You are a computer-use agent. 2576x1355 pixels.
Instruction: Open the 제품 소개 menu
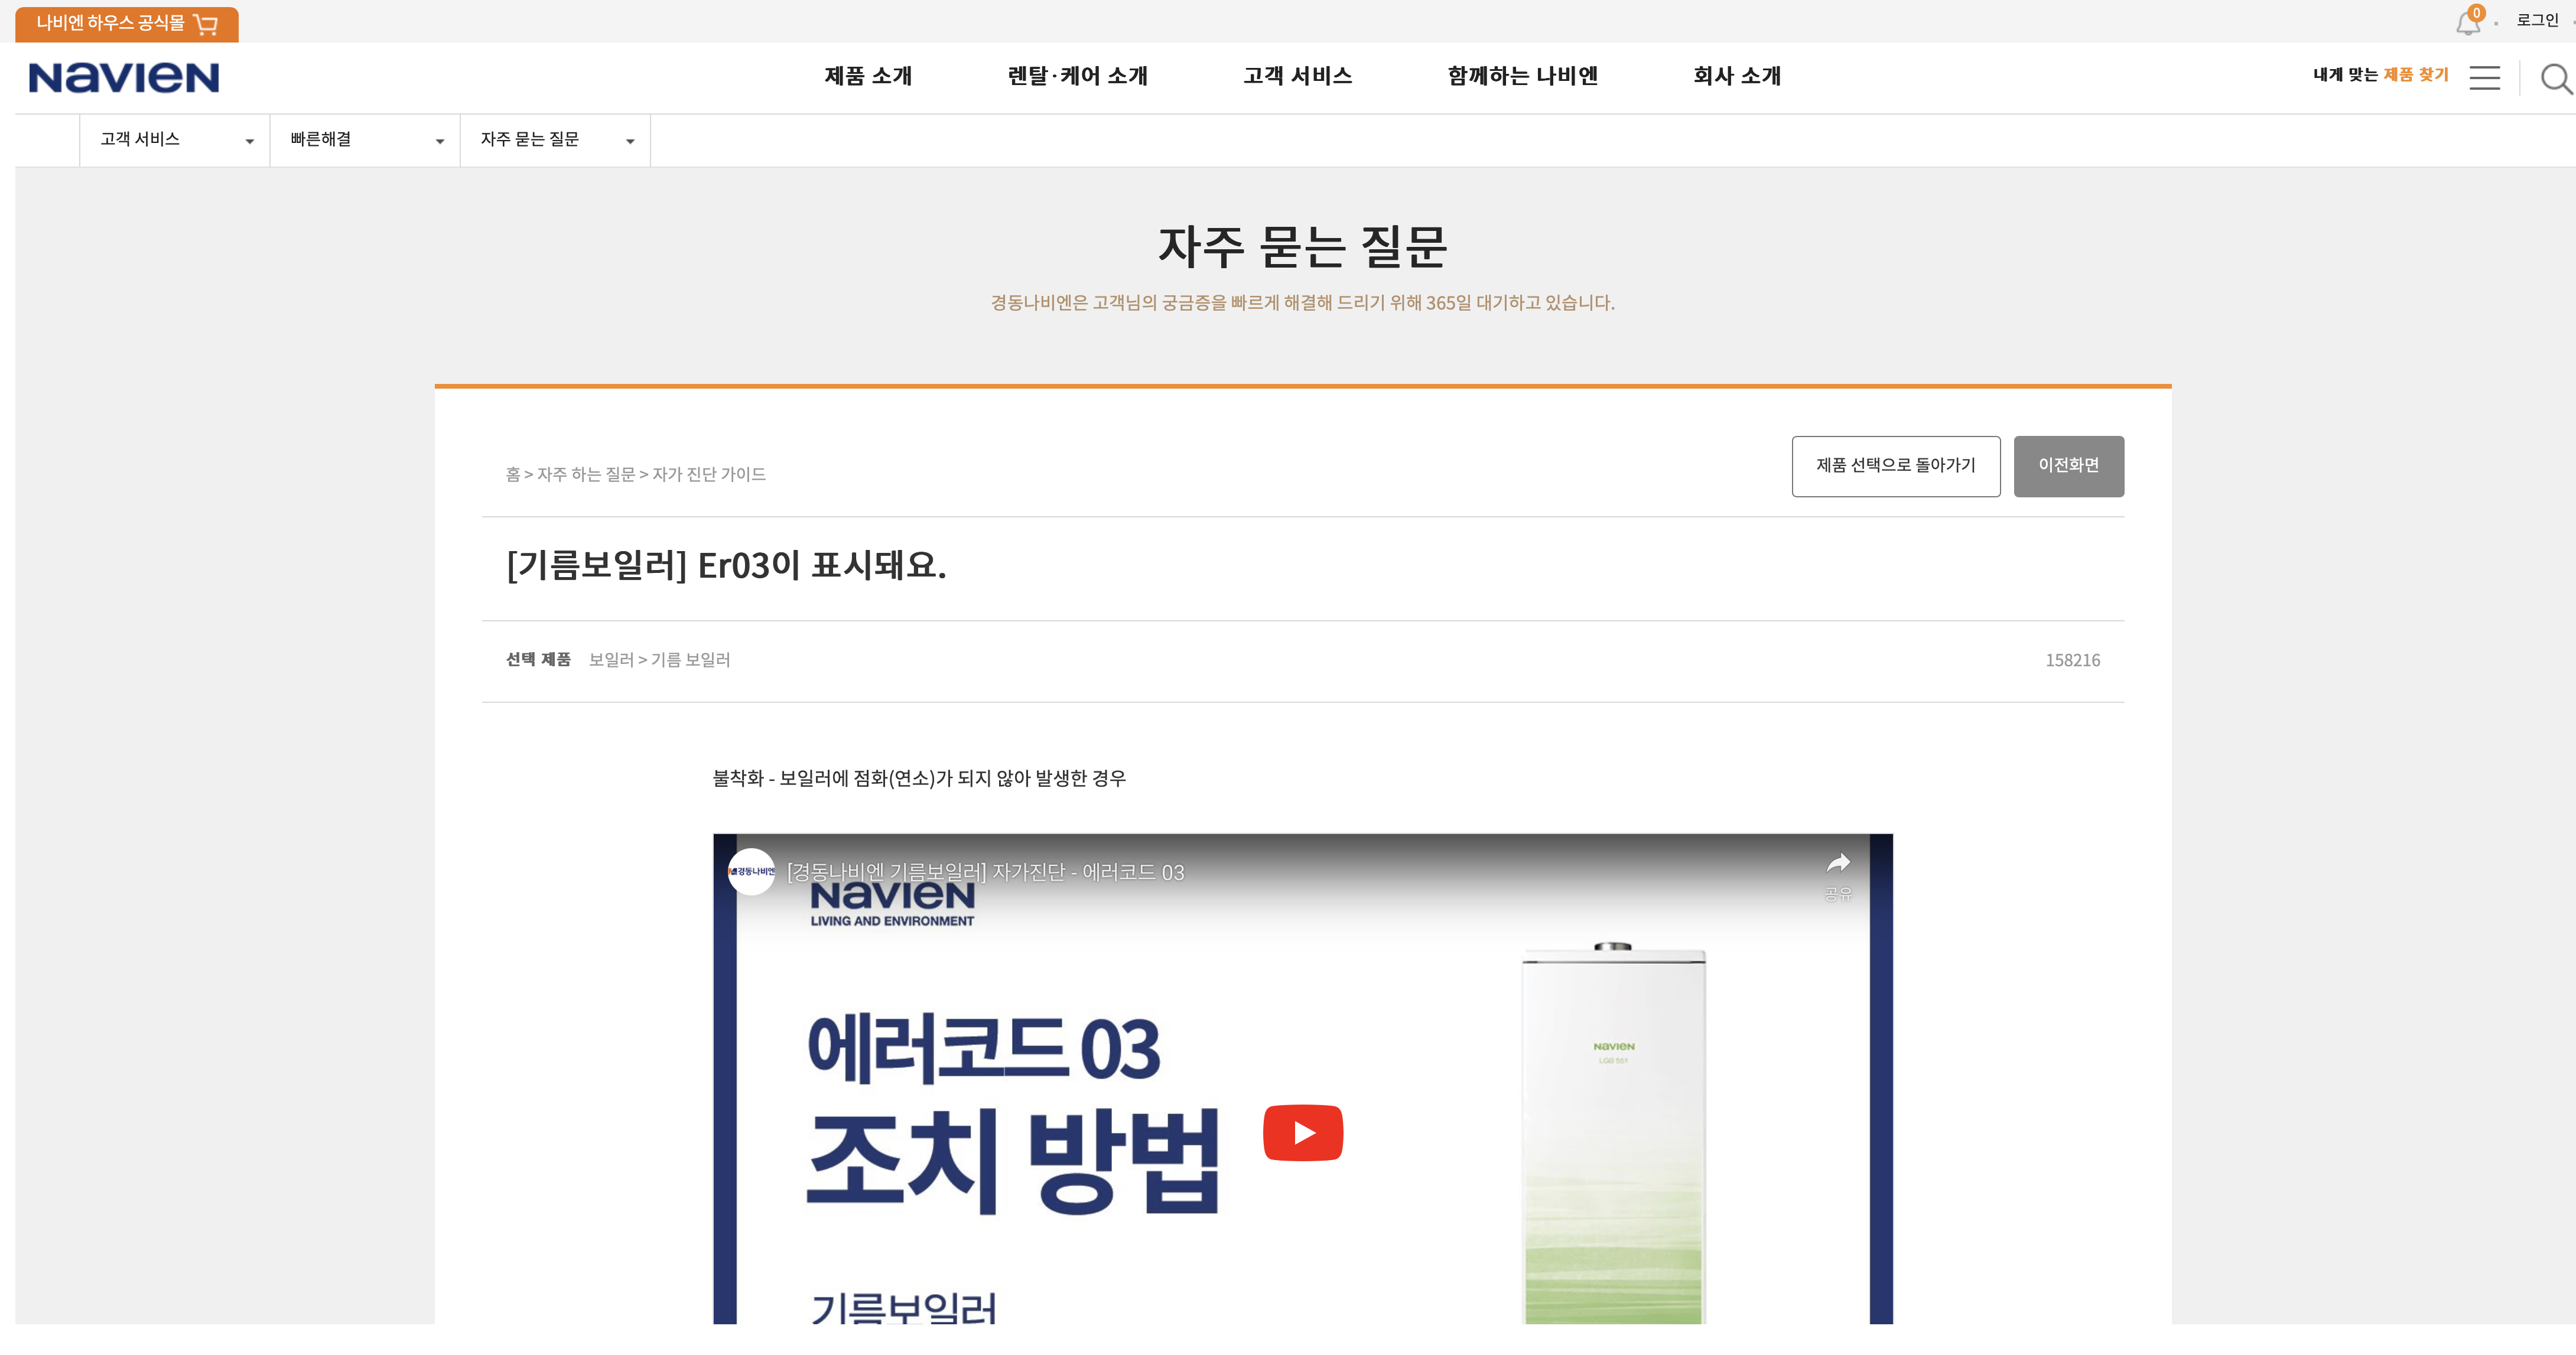pos(868,76)
